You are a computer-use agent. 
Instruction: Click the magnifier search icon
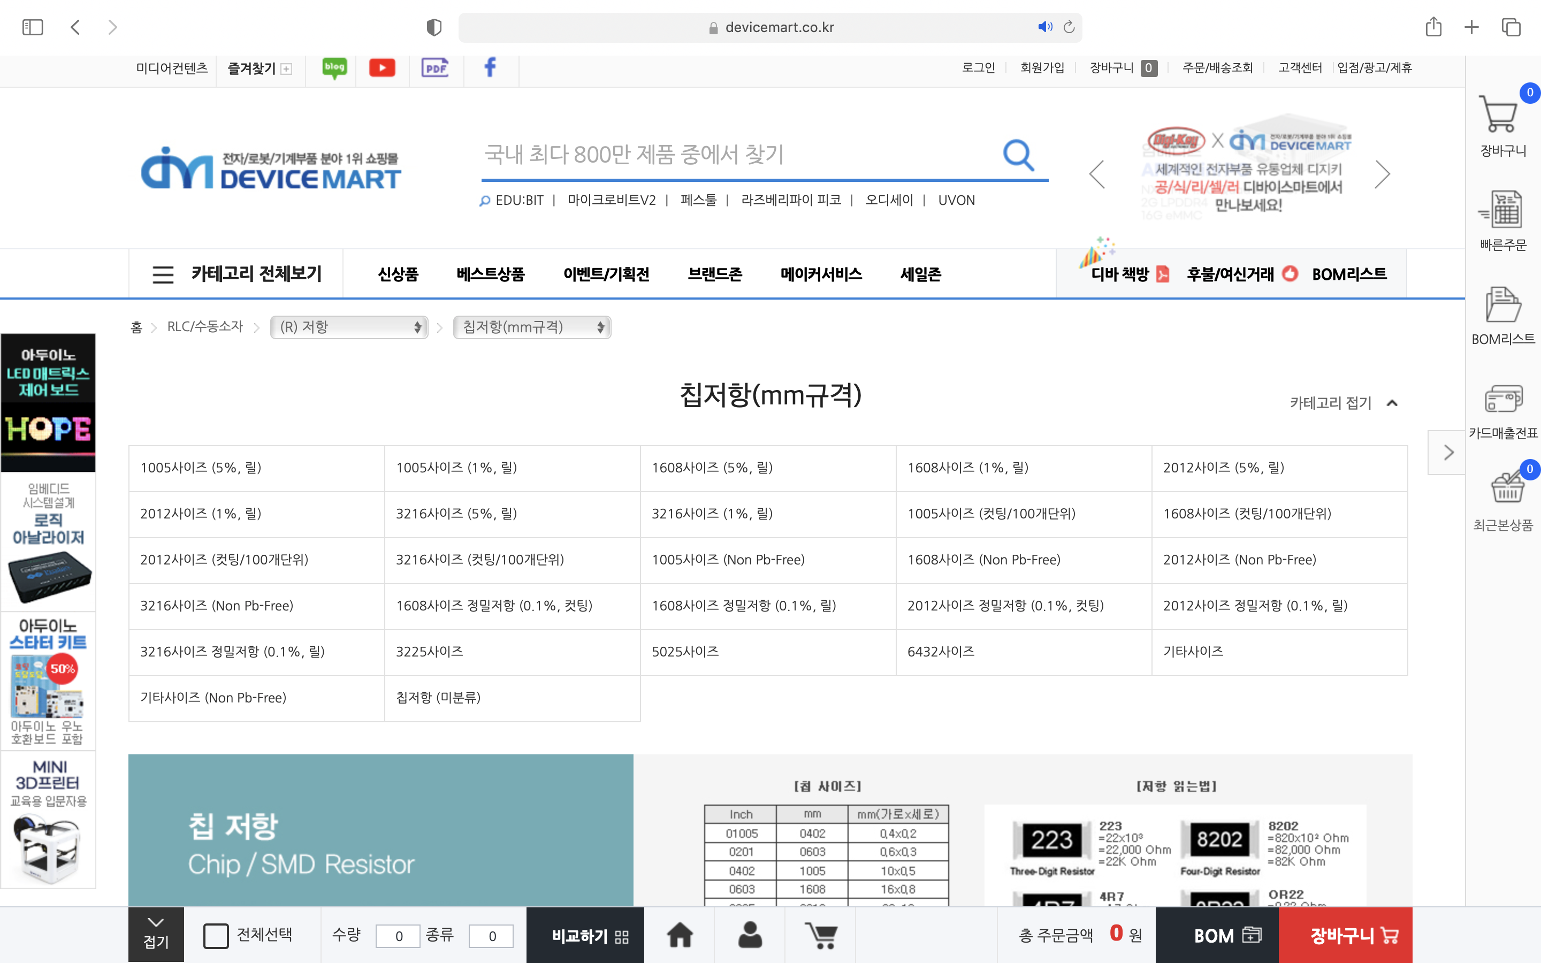[1018, 155]
